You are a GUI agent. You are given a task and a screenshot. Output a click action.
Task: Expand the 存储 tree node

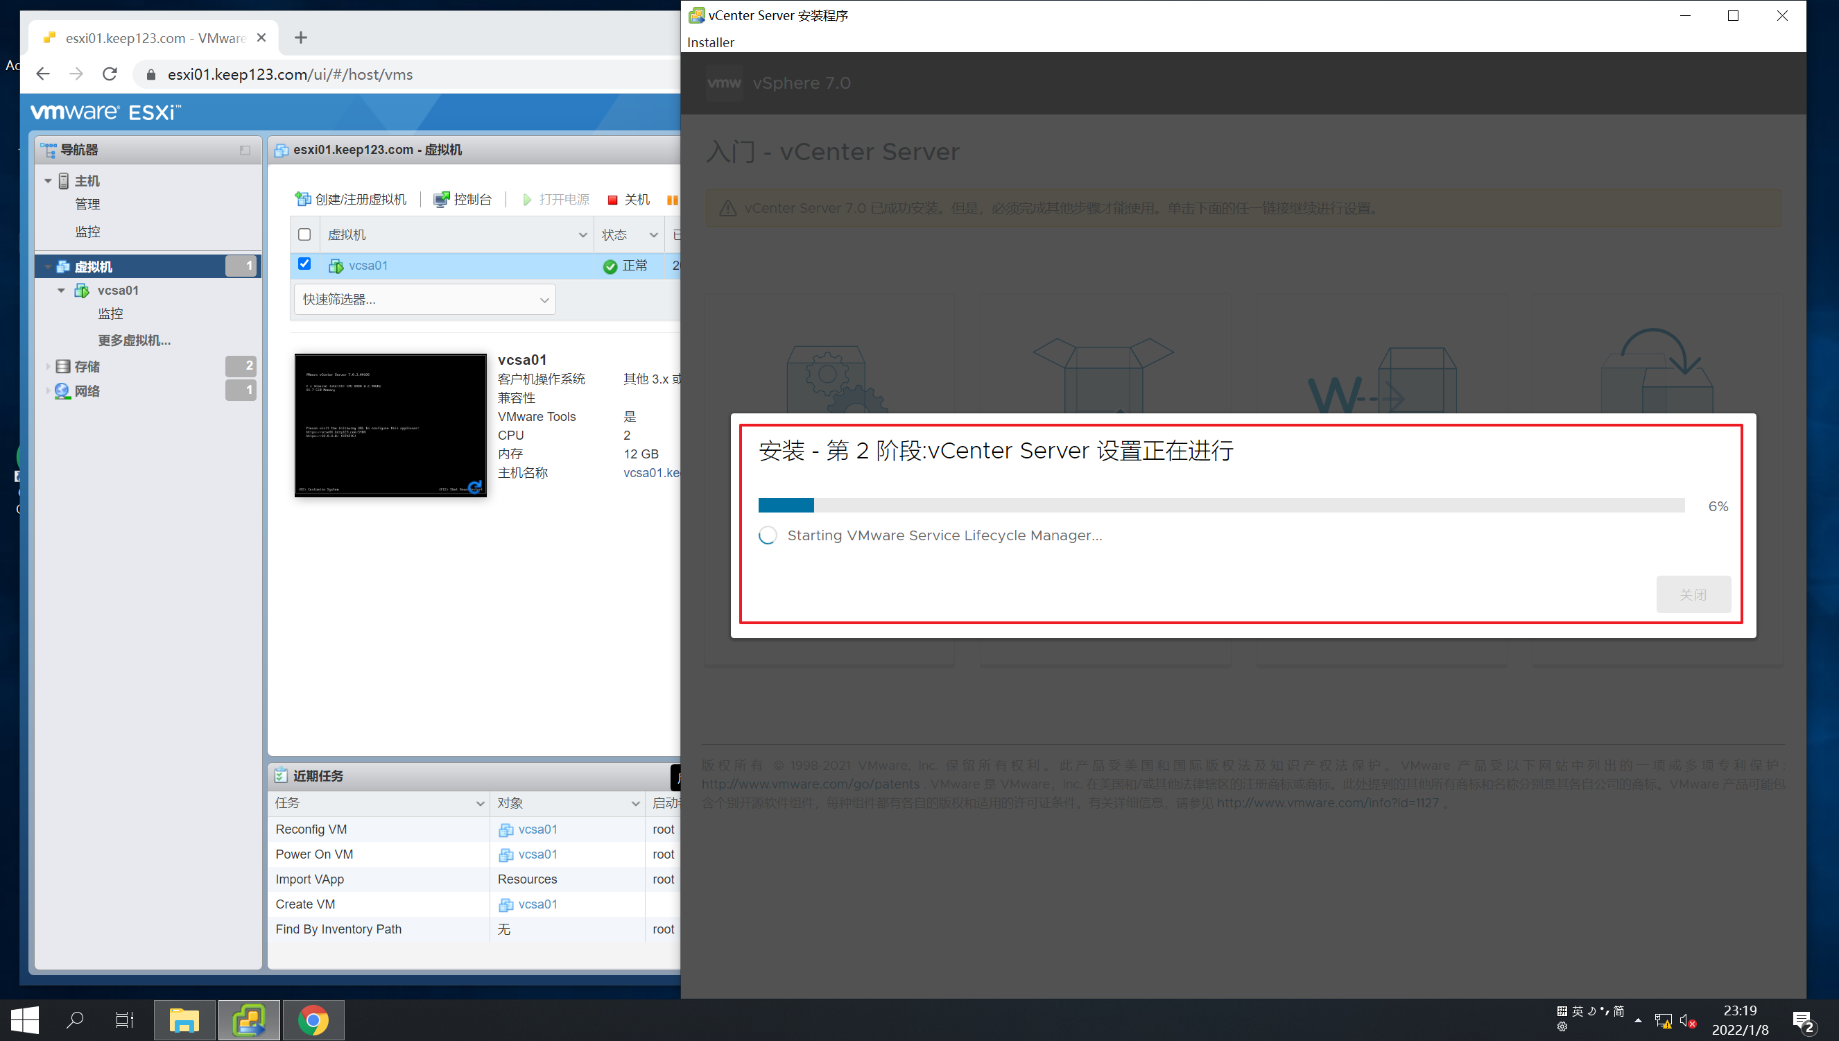tap(48, 366)
